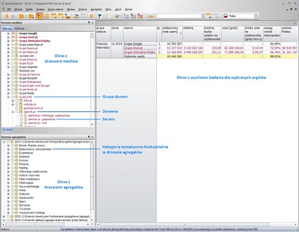Expand the Styl życia category node
This screenshot has height=232, width=299.
(x=8, y=206)
